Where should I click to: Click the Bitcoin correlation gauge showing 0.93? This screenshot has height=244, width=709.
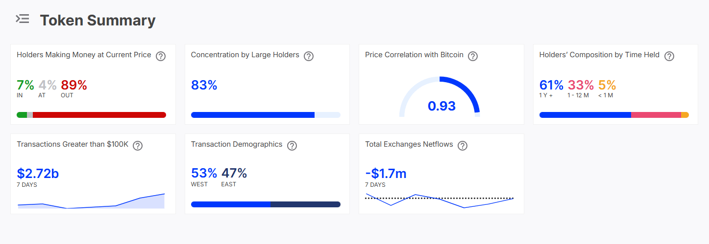click(x=440, y=97)
